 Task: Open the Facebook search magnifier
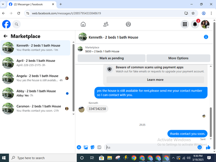tap(16, 24)
